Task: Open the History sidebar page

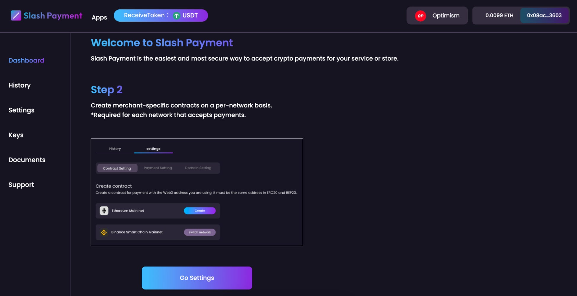Action: 20,85
